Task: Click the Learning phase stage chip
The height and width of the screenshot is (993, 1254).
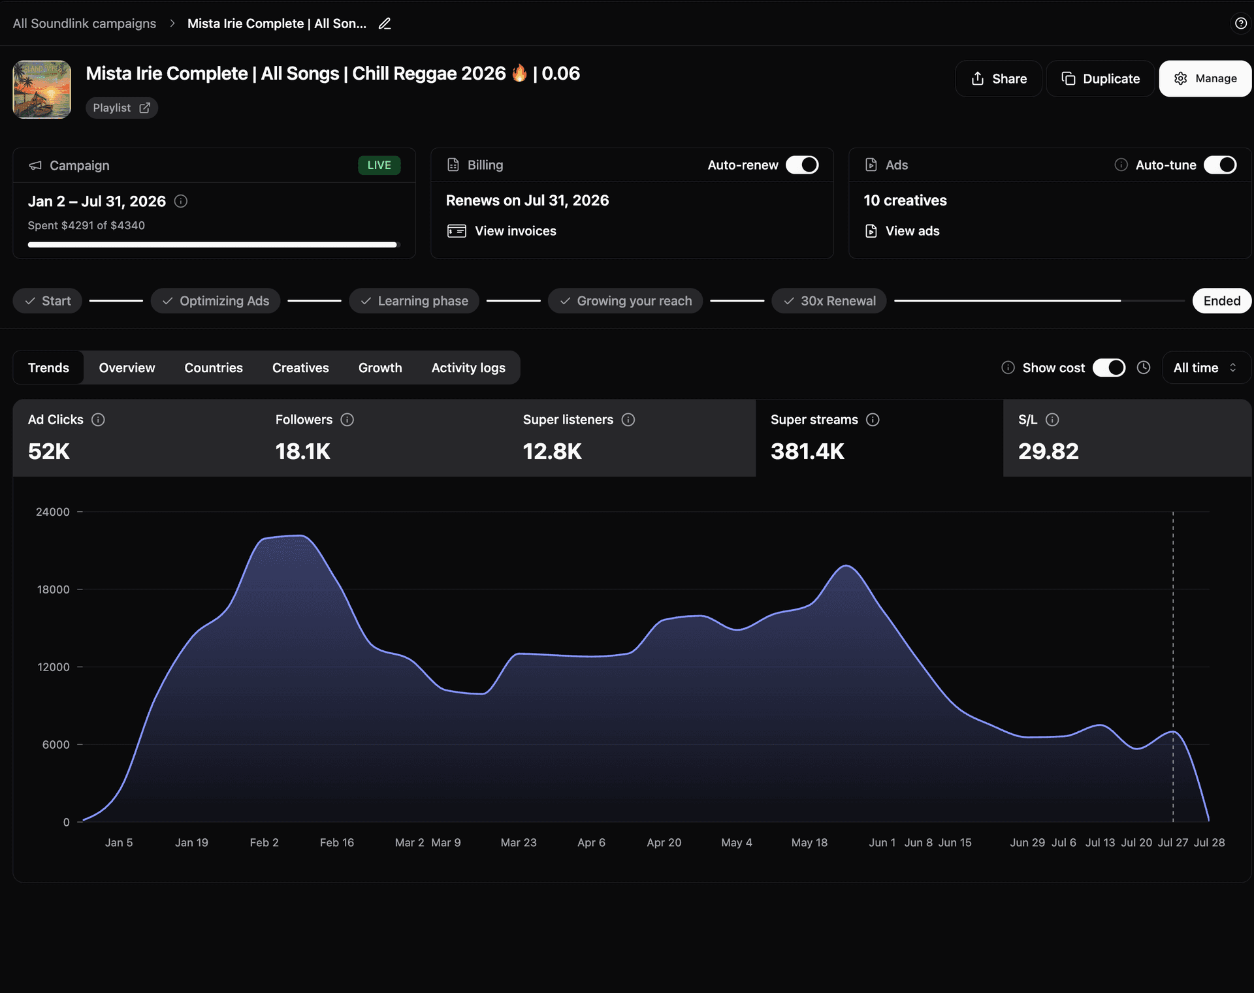Action: click(x=414, y=301)
